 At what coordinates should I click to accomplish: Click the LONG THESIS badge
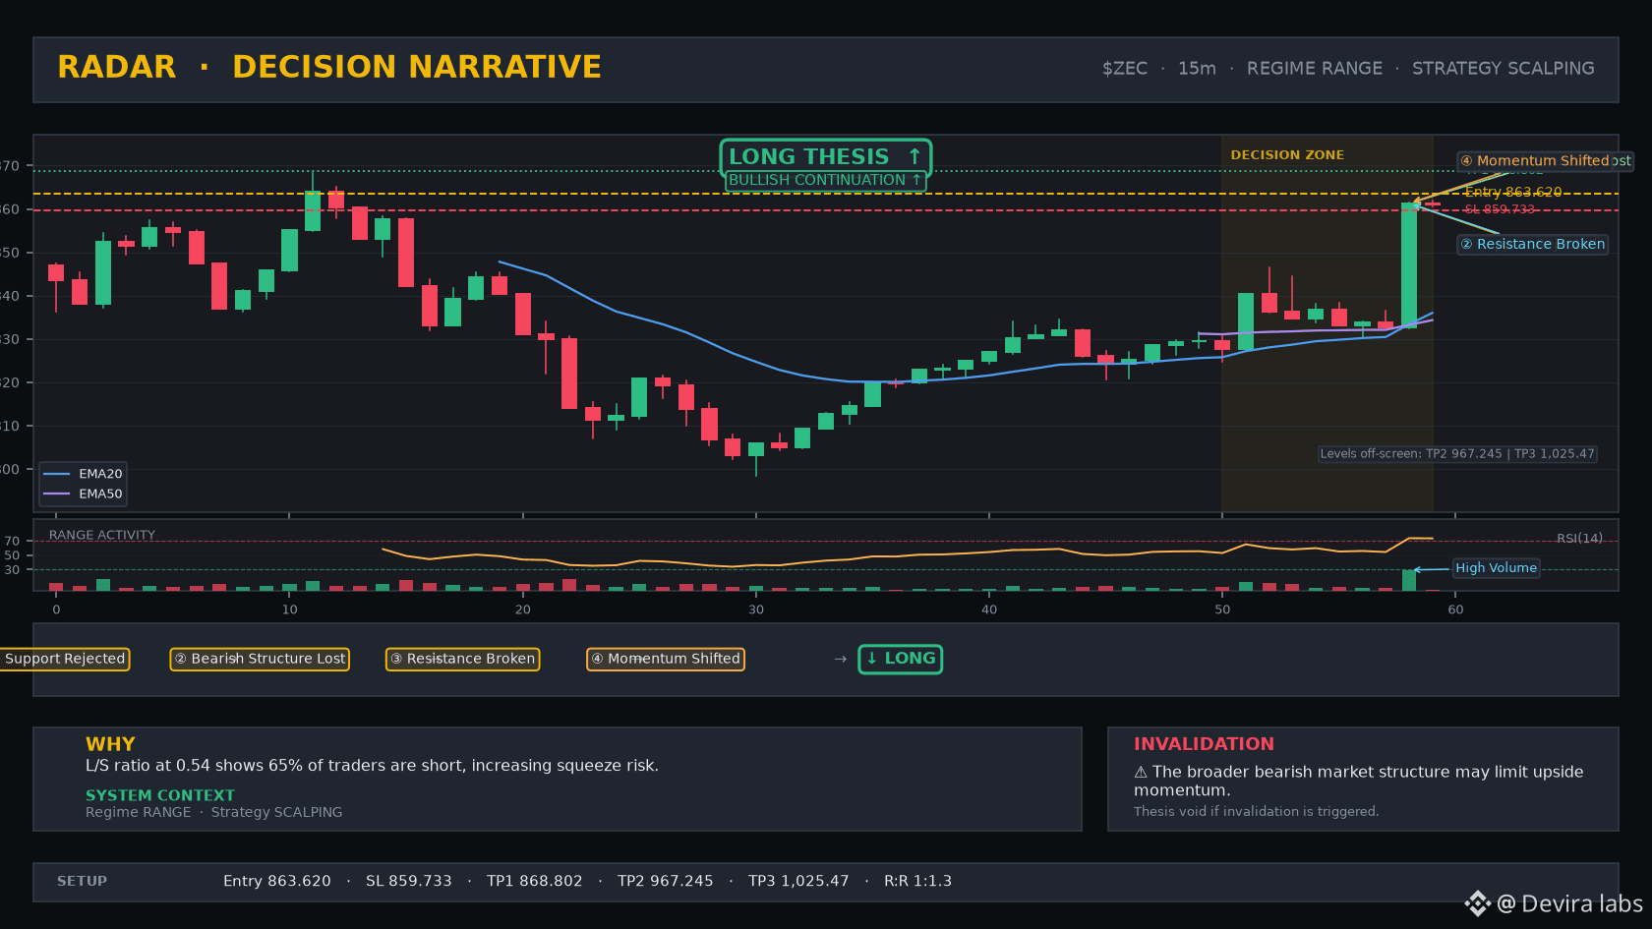pos(825,157)
